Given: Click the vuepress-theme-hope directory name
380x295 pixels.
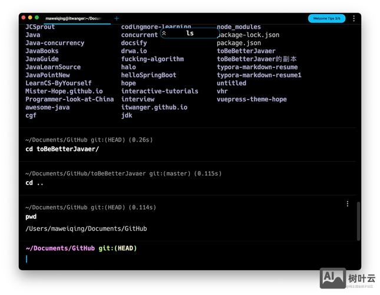Looking at the screenshot, I should (252, 99).
